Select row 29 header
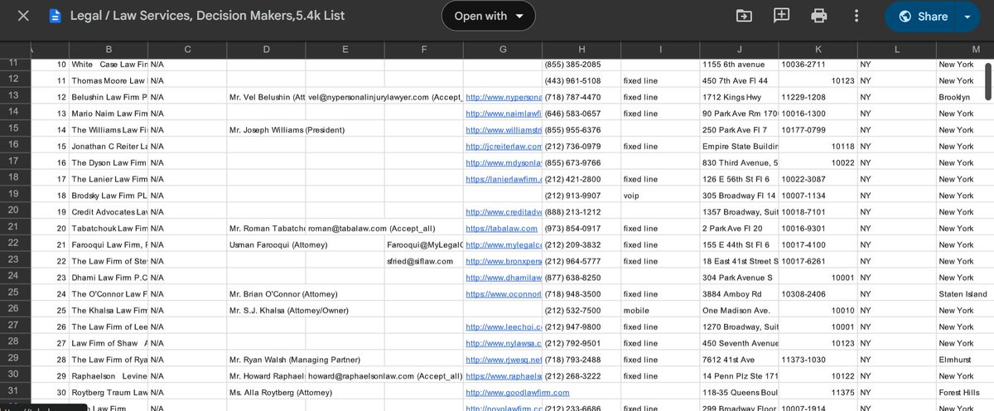 point(12,359)
